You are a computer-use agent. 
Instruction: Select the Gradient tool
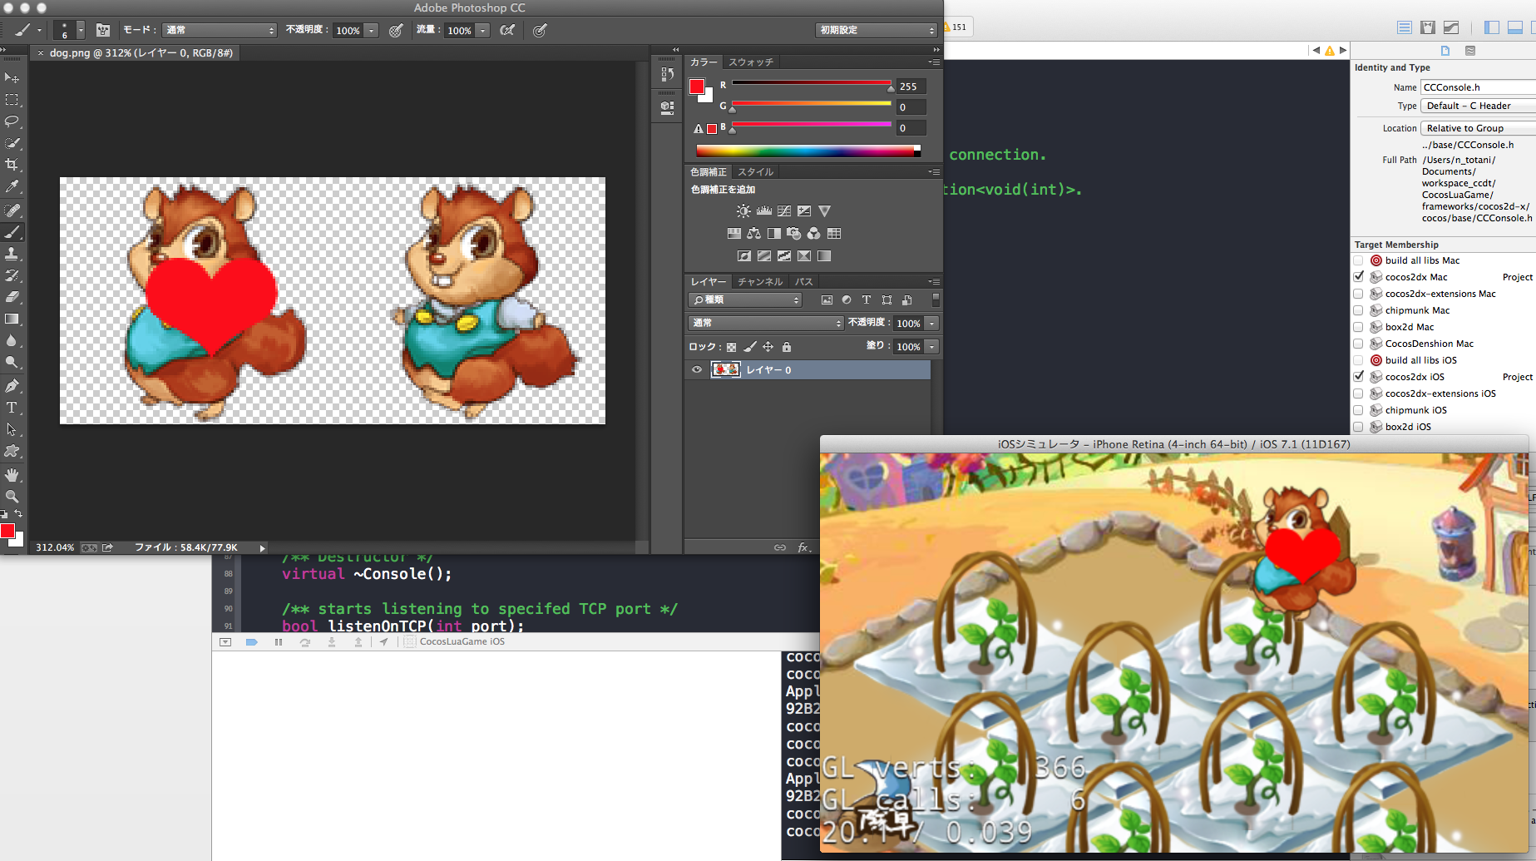(12, 319)
